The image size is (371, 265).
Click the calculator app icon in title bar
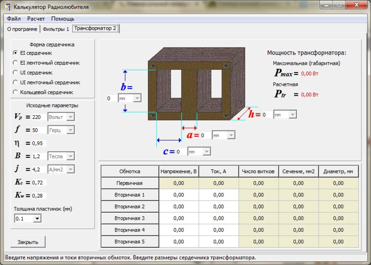pyautogui.click(x=7, y=7)
